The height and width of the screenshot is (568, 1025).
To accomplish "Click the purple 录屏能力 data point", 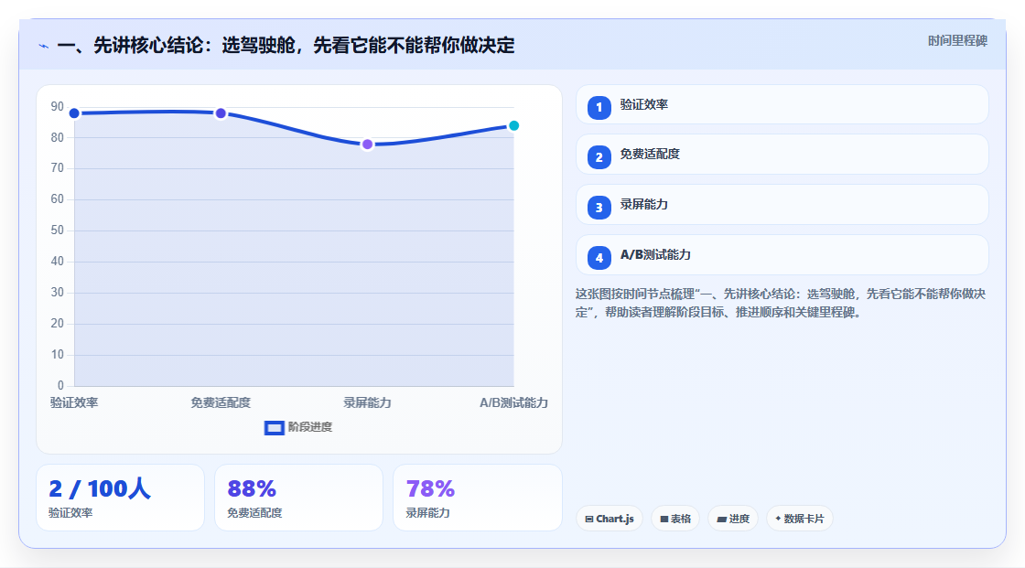I will (x=367, y=145).
